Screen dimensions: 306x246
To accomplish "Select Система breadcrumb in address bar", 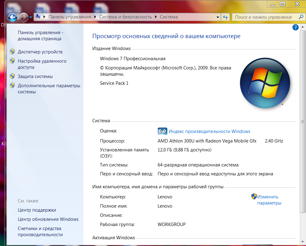I will click(x=169, y=17).
